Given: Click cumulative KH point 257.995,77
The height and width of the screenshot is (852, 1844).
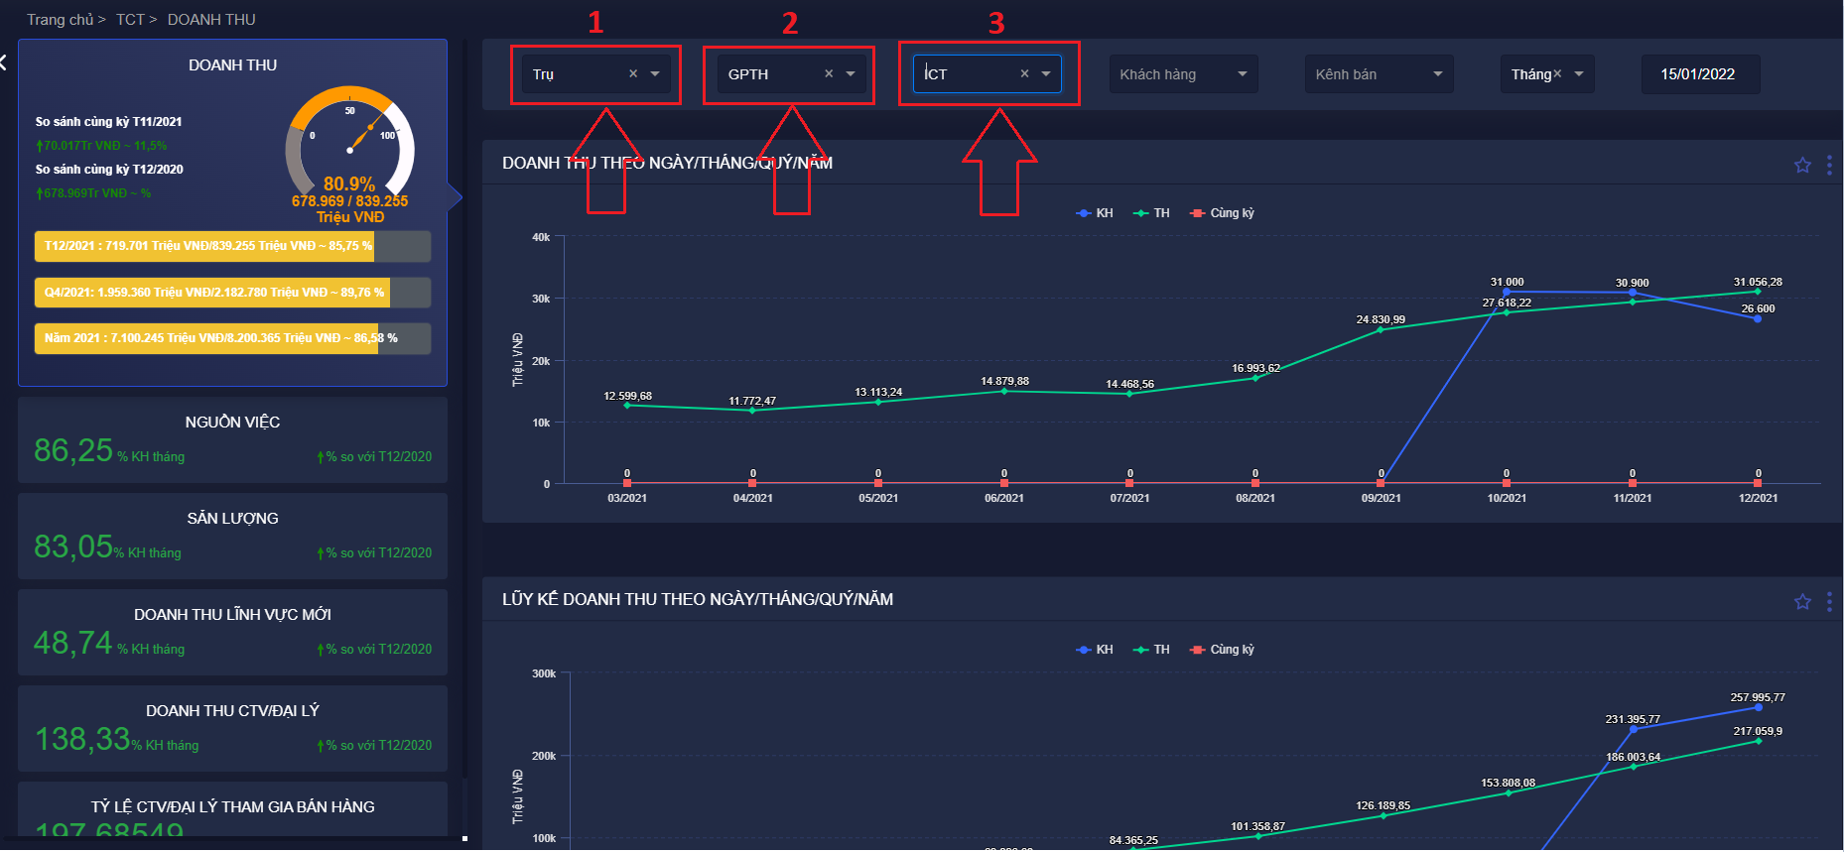Looking at the screenshot, I should click(x=1758, y=707).
